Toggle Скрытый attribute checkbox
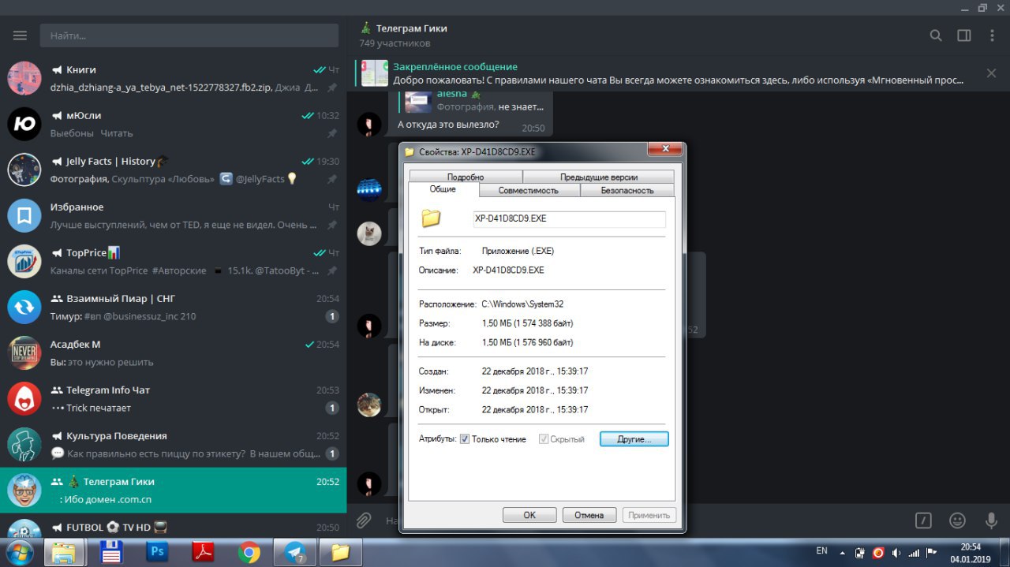The width and height of the screenshot is (1010, 567). click(544, 439)
